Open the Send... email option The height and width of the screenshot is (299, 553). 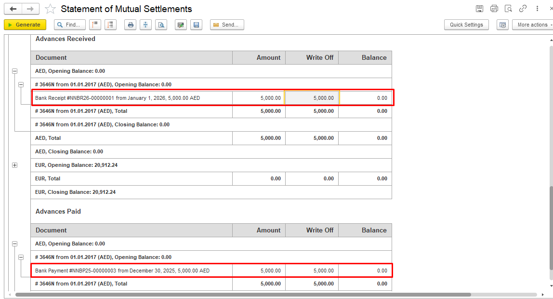227,25
